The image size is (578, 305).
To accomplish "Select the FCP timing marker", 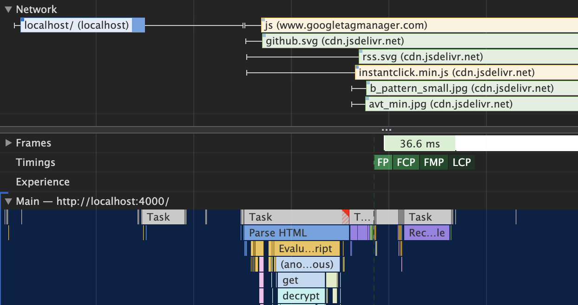I will click(x=406, y=163).
